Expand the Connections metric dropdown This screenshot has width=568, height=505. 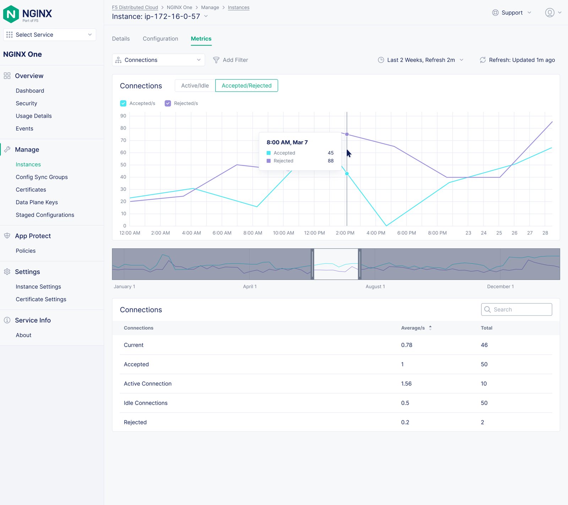158,60
